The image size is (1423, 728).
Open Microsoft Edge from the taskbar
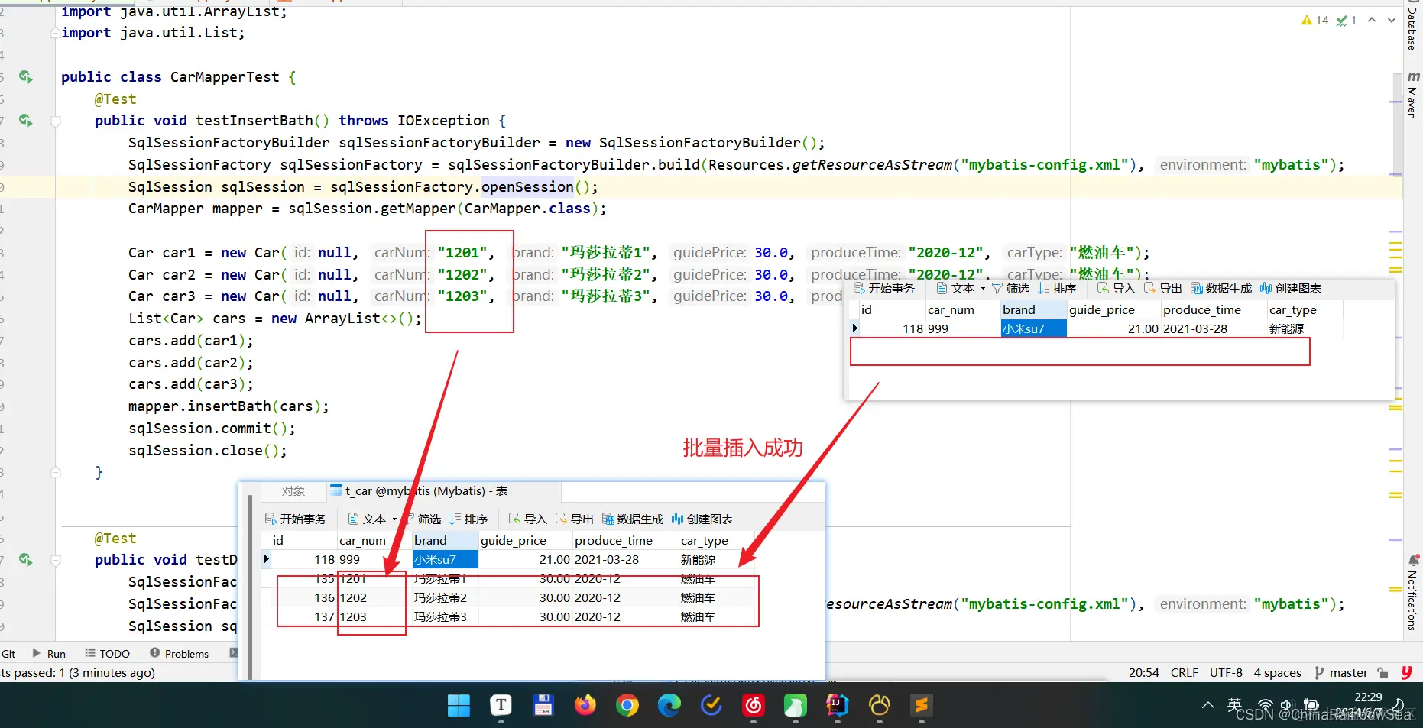click(669, 706)
